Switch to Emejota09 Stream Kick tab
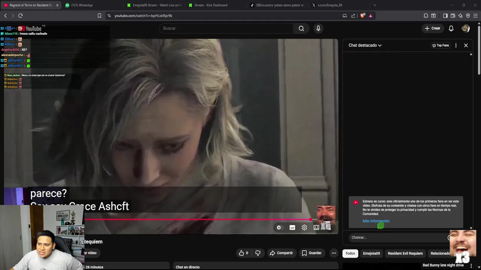This screenshot has height=270, width=481. tap(154, 5)
